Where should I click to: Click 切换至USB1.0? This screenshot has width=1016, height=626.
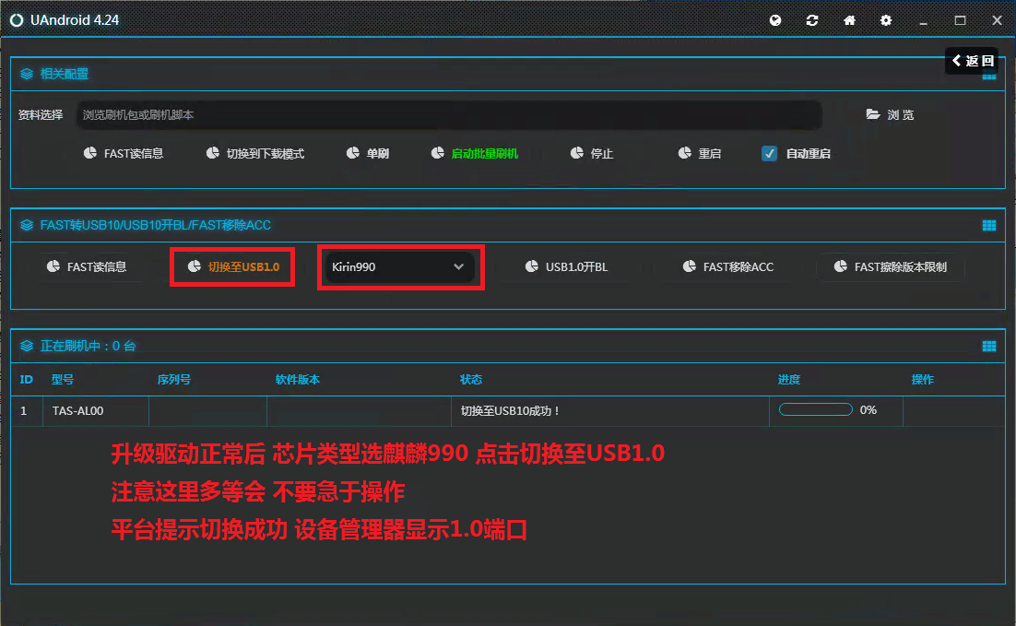pyautogui.click(x=233, y=267)
